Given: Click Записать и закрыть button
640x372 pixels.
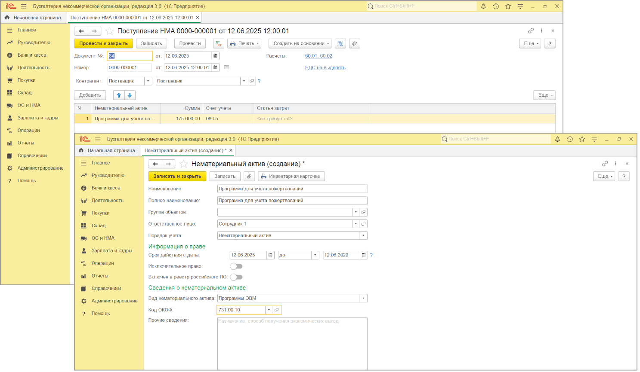Looking at the screenshot, I should (177, 176).
